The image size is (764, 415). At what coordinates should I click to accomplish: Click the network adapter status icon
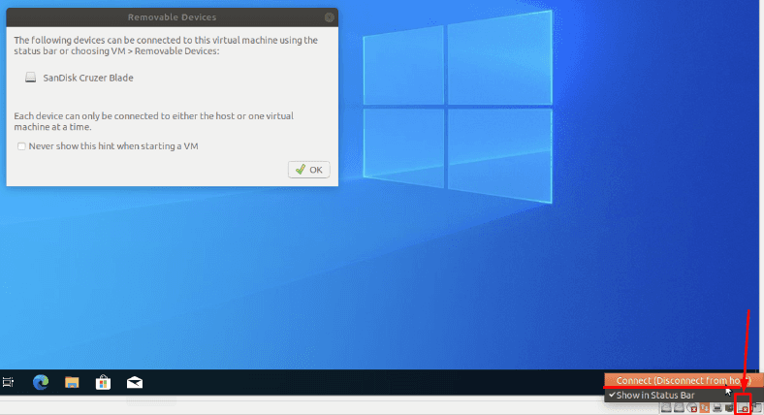tap(705, 407)
